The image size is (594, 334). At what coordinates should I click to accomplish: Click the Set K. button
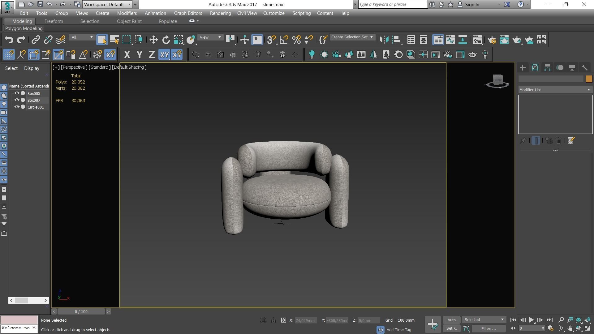452,328
